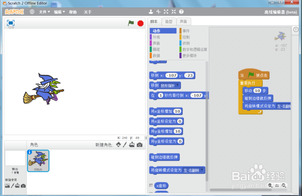
Task: Create new sprite from camera
Action: coord(140,145)
